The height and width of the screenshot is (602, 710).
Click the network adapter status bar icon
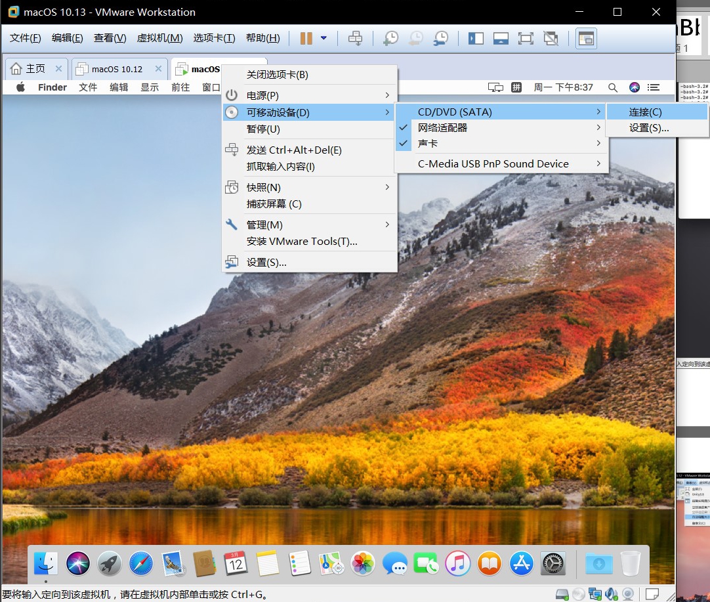(x=595, y=594)
